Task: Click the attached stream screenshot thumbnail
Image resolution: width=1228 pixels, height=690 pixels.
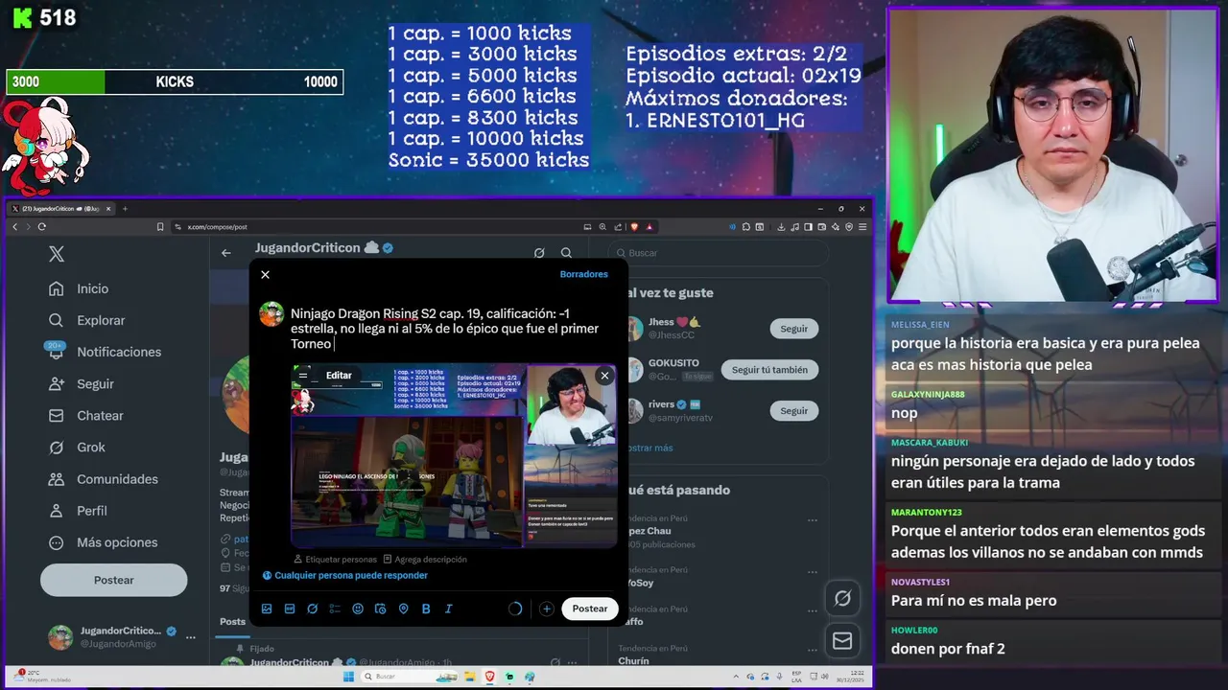Action: pos(454,456)
